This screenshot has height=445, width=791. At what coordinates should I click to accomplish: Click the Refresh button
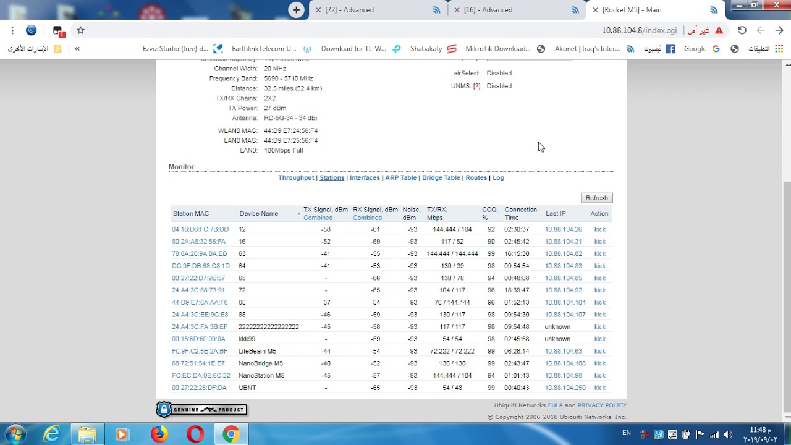(x=597, y=198)
